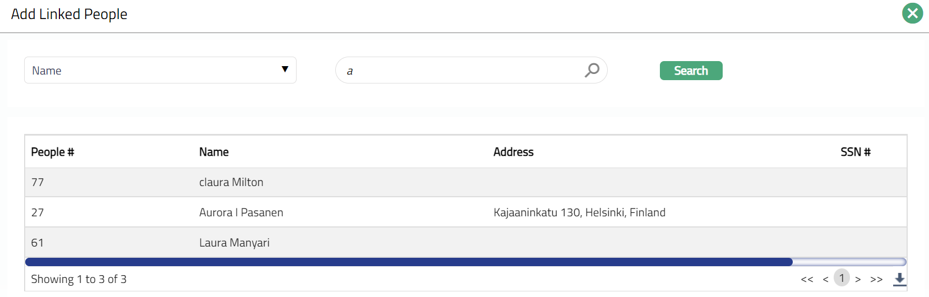This screenshot has width=929, height=297.
Task: Select the Laura Manyari row
Action: [234, 243]
